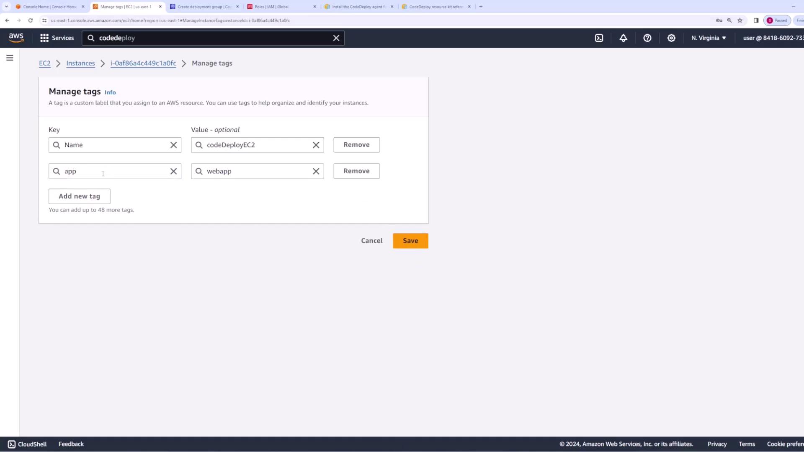Screen dimensions: 804x452
Task: Open the Services grid menu
Action: [57, 38]
